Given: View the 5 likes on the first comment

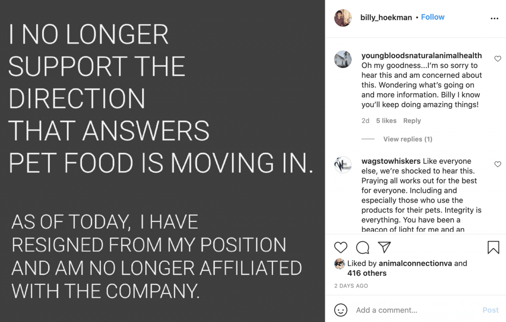Looking at the screenshot, I should (x=386, y=120).
